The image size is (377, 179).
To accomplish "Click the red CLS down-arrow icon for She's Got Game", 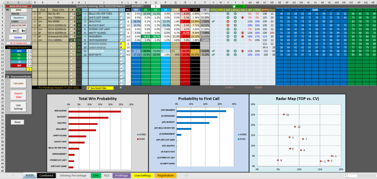I will point(243,17).
